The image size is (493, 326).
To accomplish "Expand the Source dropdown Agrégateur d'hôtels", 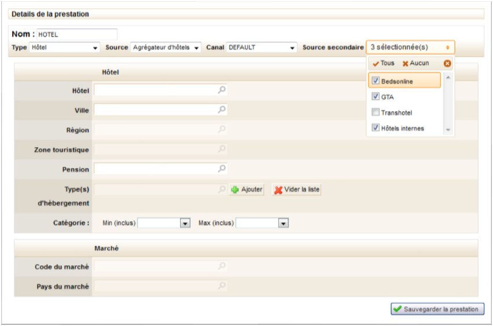I will (165, 47).
